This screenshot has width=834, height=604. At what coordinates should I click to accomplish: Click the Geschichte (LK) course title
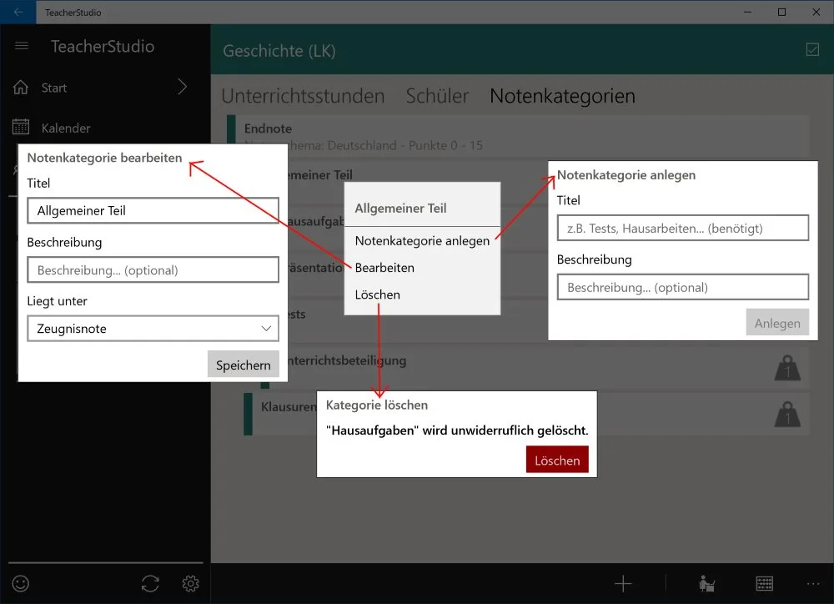point(279,51)
